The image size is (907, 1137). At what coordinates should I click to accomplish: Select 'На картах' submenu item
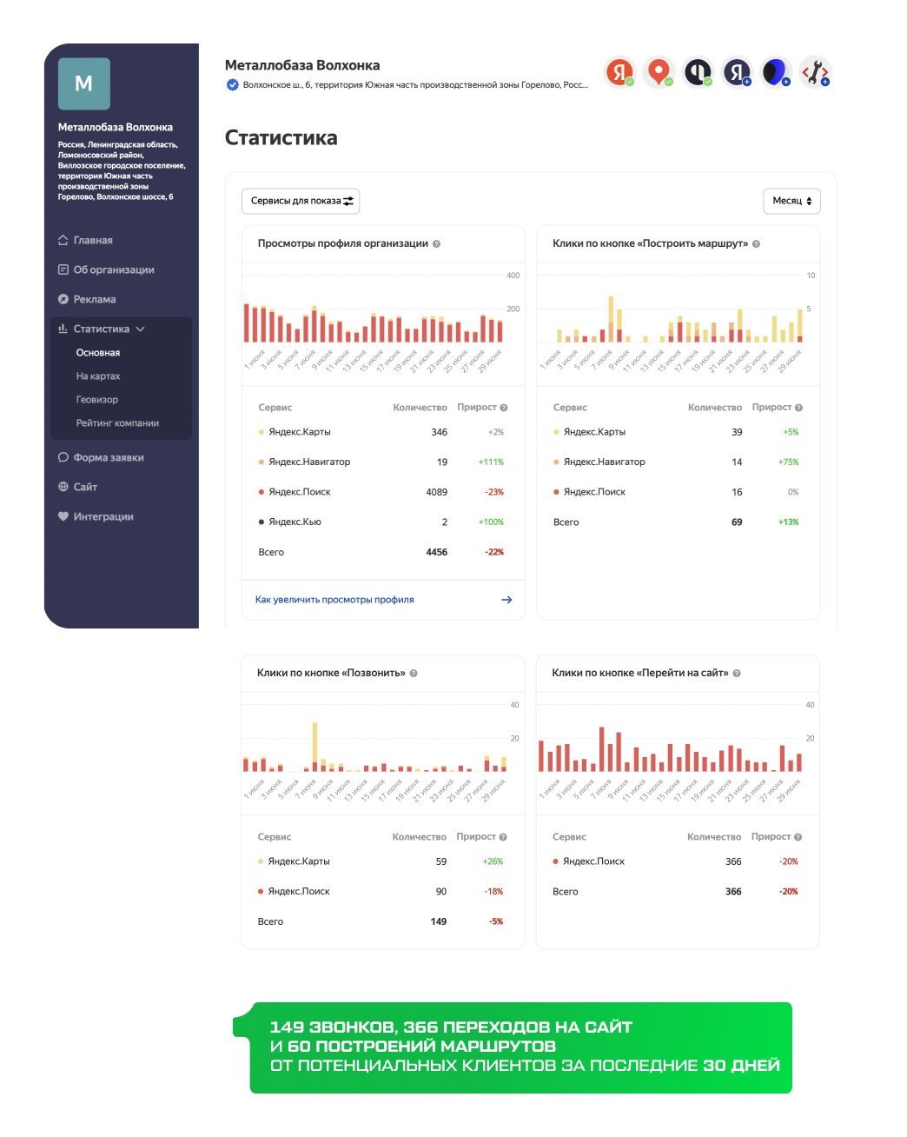98,376
